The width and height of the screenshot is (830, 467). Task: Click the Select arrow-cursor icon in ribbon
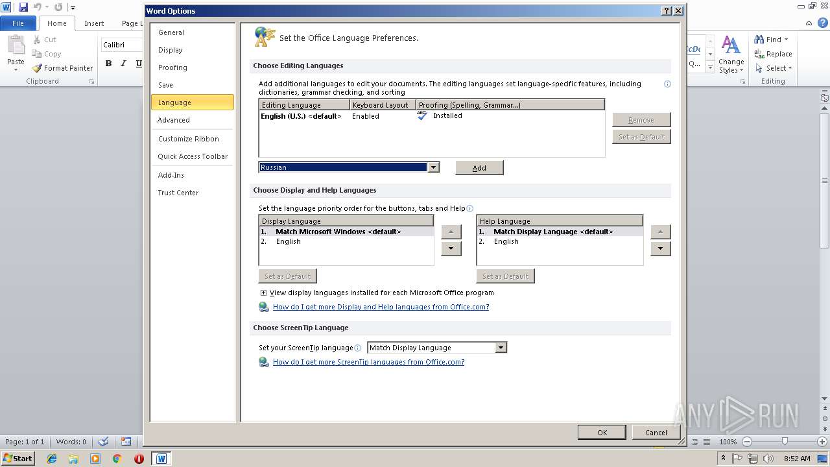[759, 68]
